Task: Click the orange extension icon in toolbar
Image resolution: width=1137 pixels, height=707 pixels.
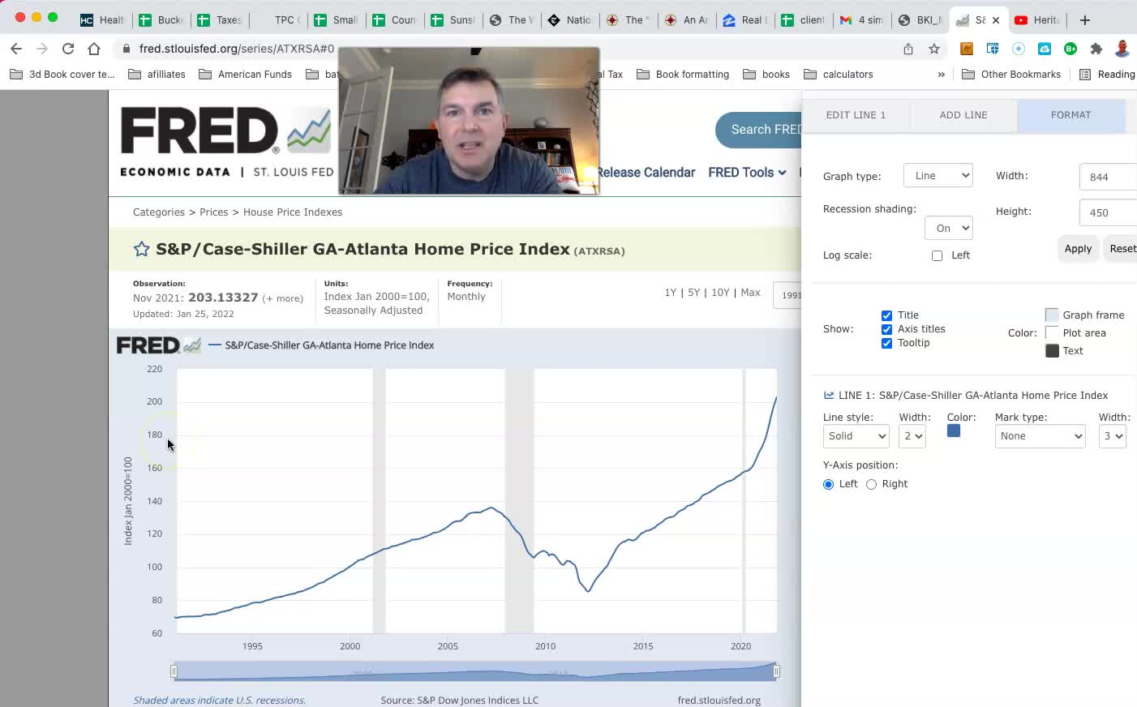Action: point(967,49)
